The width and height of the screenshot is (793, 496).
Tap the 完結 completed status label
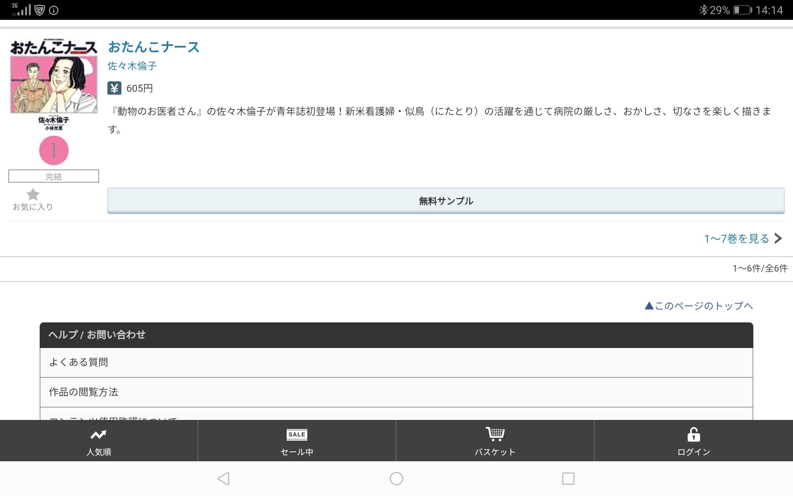point(54,176)
